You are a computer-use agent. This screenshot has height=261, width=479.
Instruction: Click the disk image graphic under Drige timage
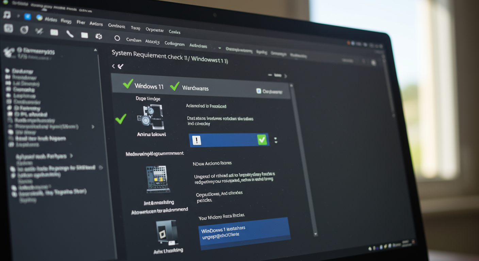[151, 117]
